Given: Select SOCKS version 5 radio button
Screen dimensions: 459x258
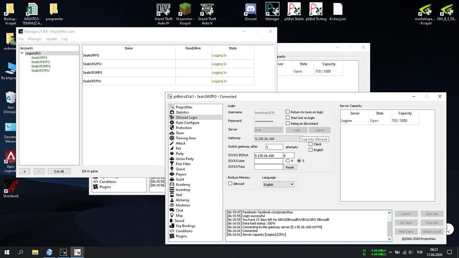Looking at the screenshot, I should [x=299, y=161].
